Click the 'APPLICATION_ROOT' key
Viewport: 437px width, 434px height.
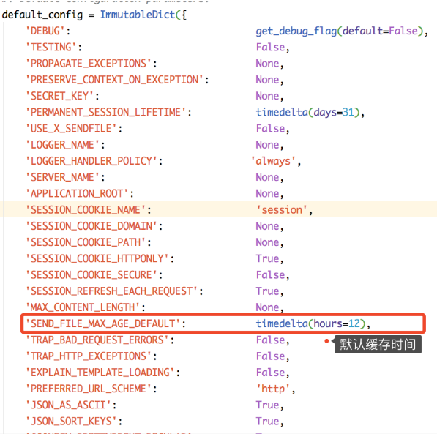pos(77,193)
